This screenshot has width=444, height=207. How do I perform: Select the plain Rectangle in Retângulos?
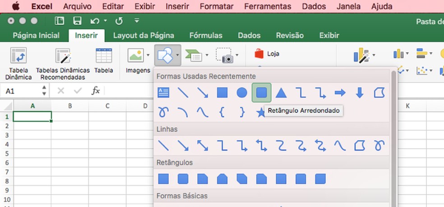click(163, 179)
